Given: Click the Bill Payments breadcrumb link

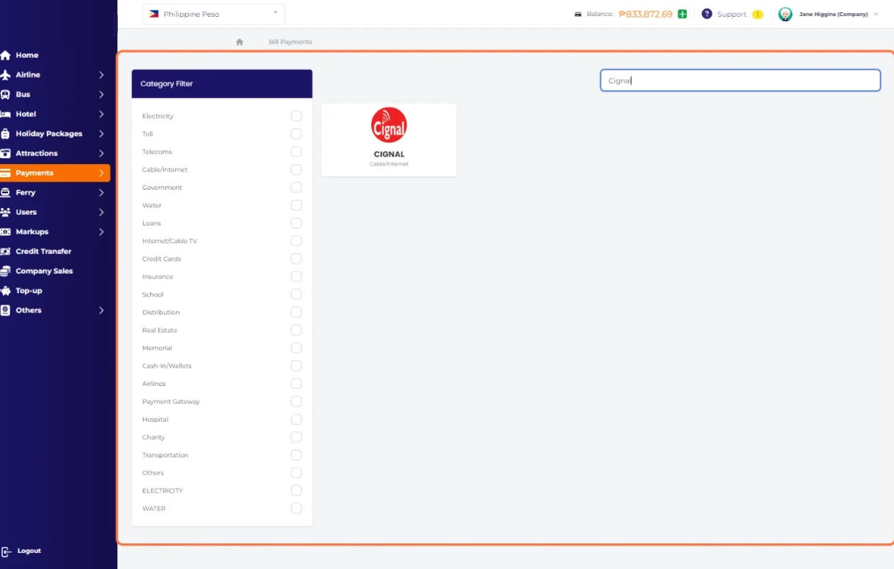Looking at the screenshot, I should (x=290, y=42).
